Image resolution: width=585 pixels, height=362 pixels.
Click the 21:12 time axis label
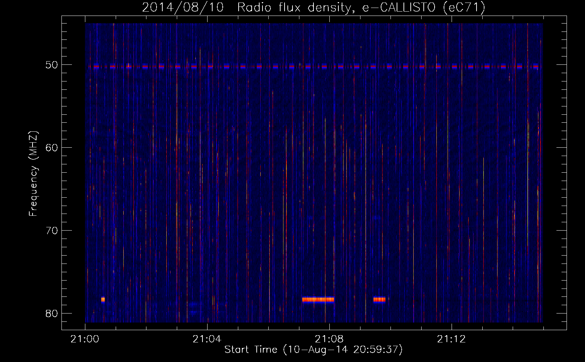tap(452, 339)
